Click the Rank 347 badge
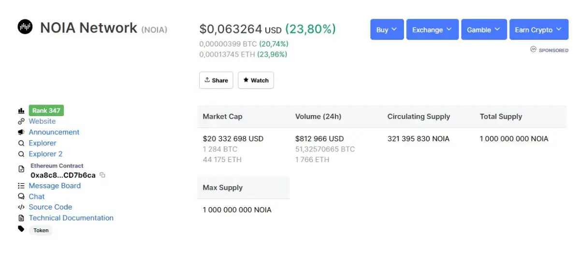The height and width of the screenshot is (254, 580). coord(46,111)
